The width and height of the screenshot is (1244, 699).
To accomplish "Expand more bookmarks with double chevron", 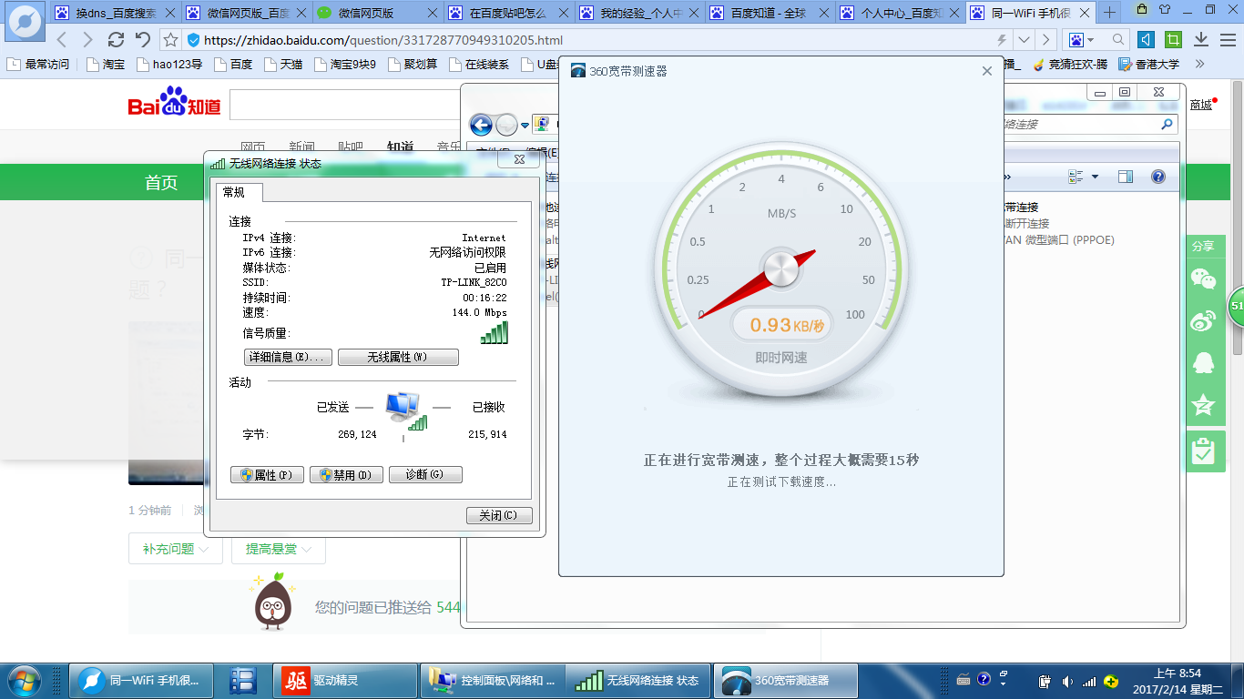I will 1199,64.
